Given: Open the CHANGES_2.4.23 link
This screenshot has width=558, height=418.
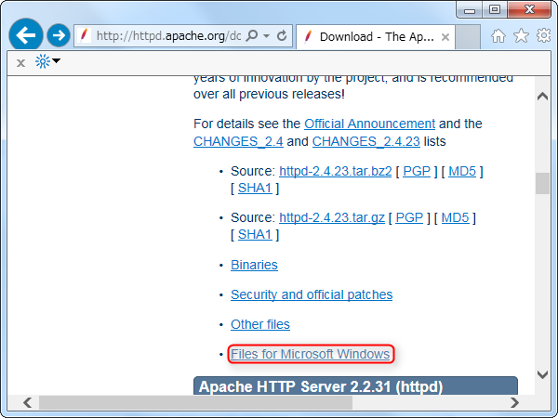Looking at the screenshot, I should click(x=365, y=141).
